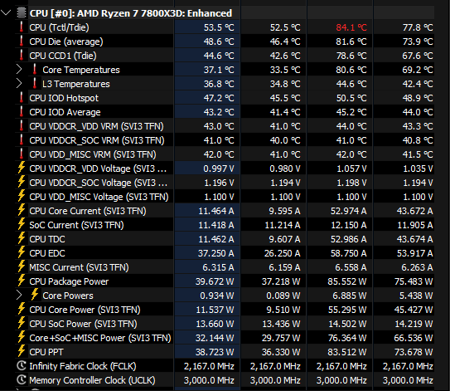Expand the L3 Temperatures subgroup
450x391 pixels.
(19, 83)
